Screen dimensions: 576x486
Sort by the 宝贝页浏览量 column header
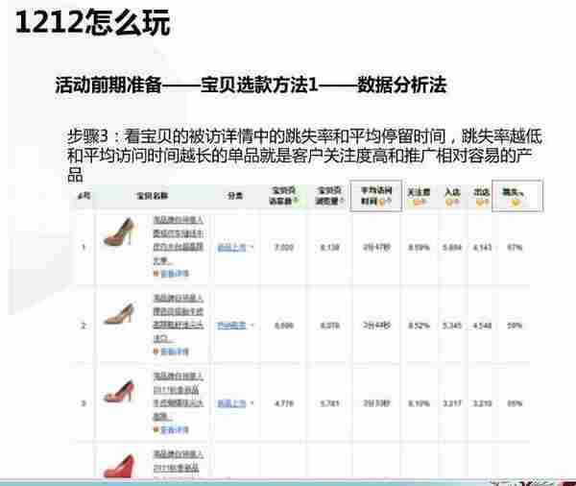point(329,196)
